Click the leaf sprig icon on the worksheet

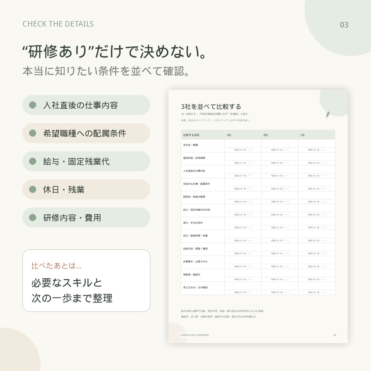(328, 115)
